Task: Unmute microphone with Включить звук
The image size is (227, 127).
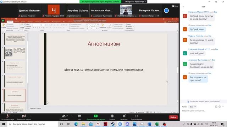Action: [8, 117]
